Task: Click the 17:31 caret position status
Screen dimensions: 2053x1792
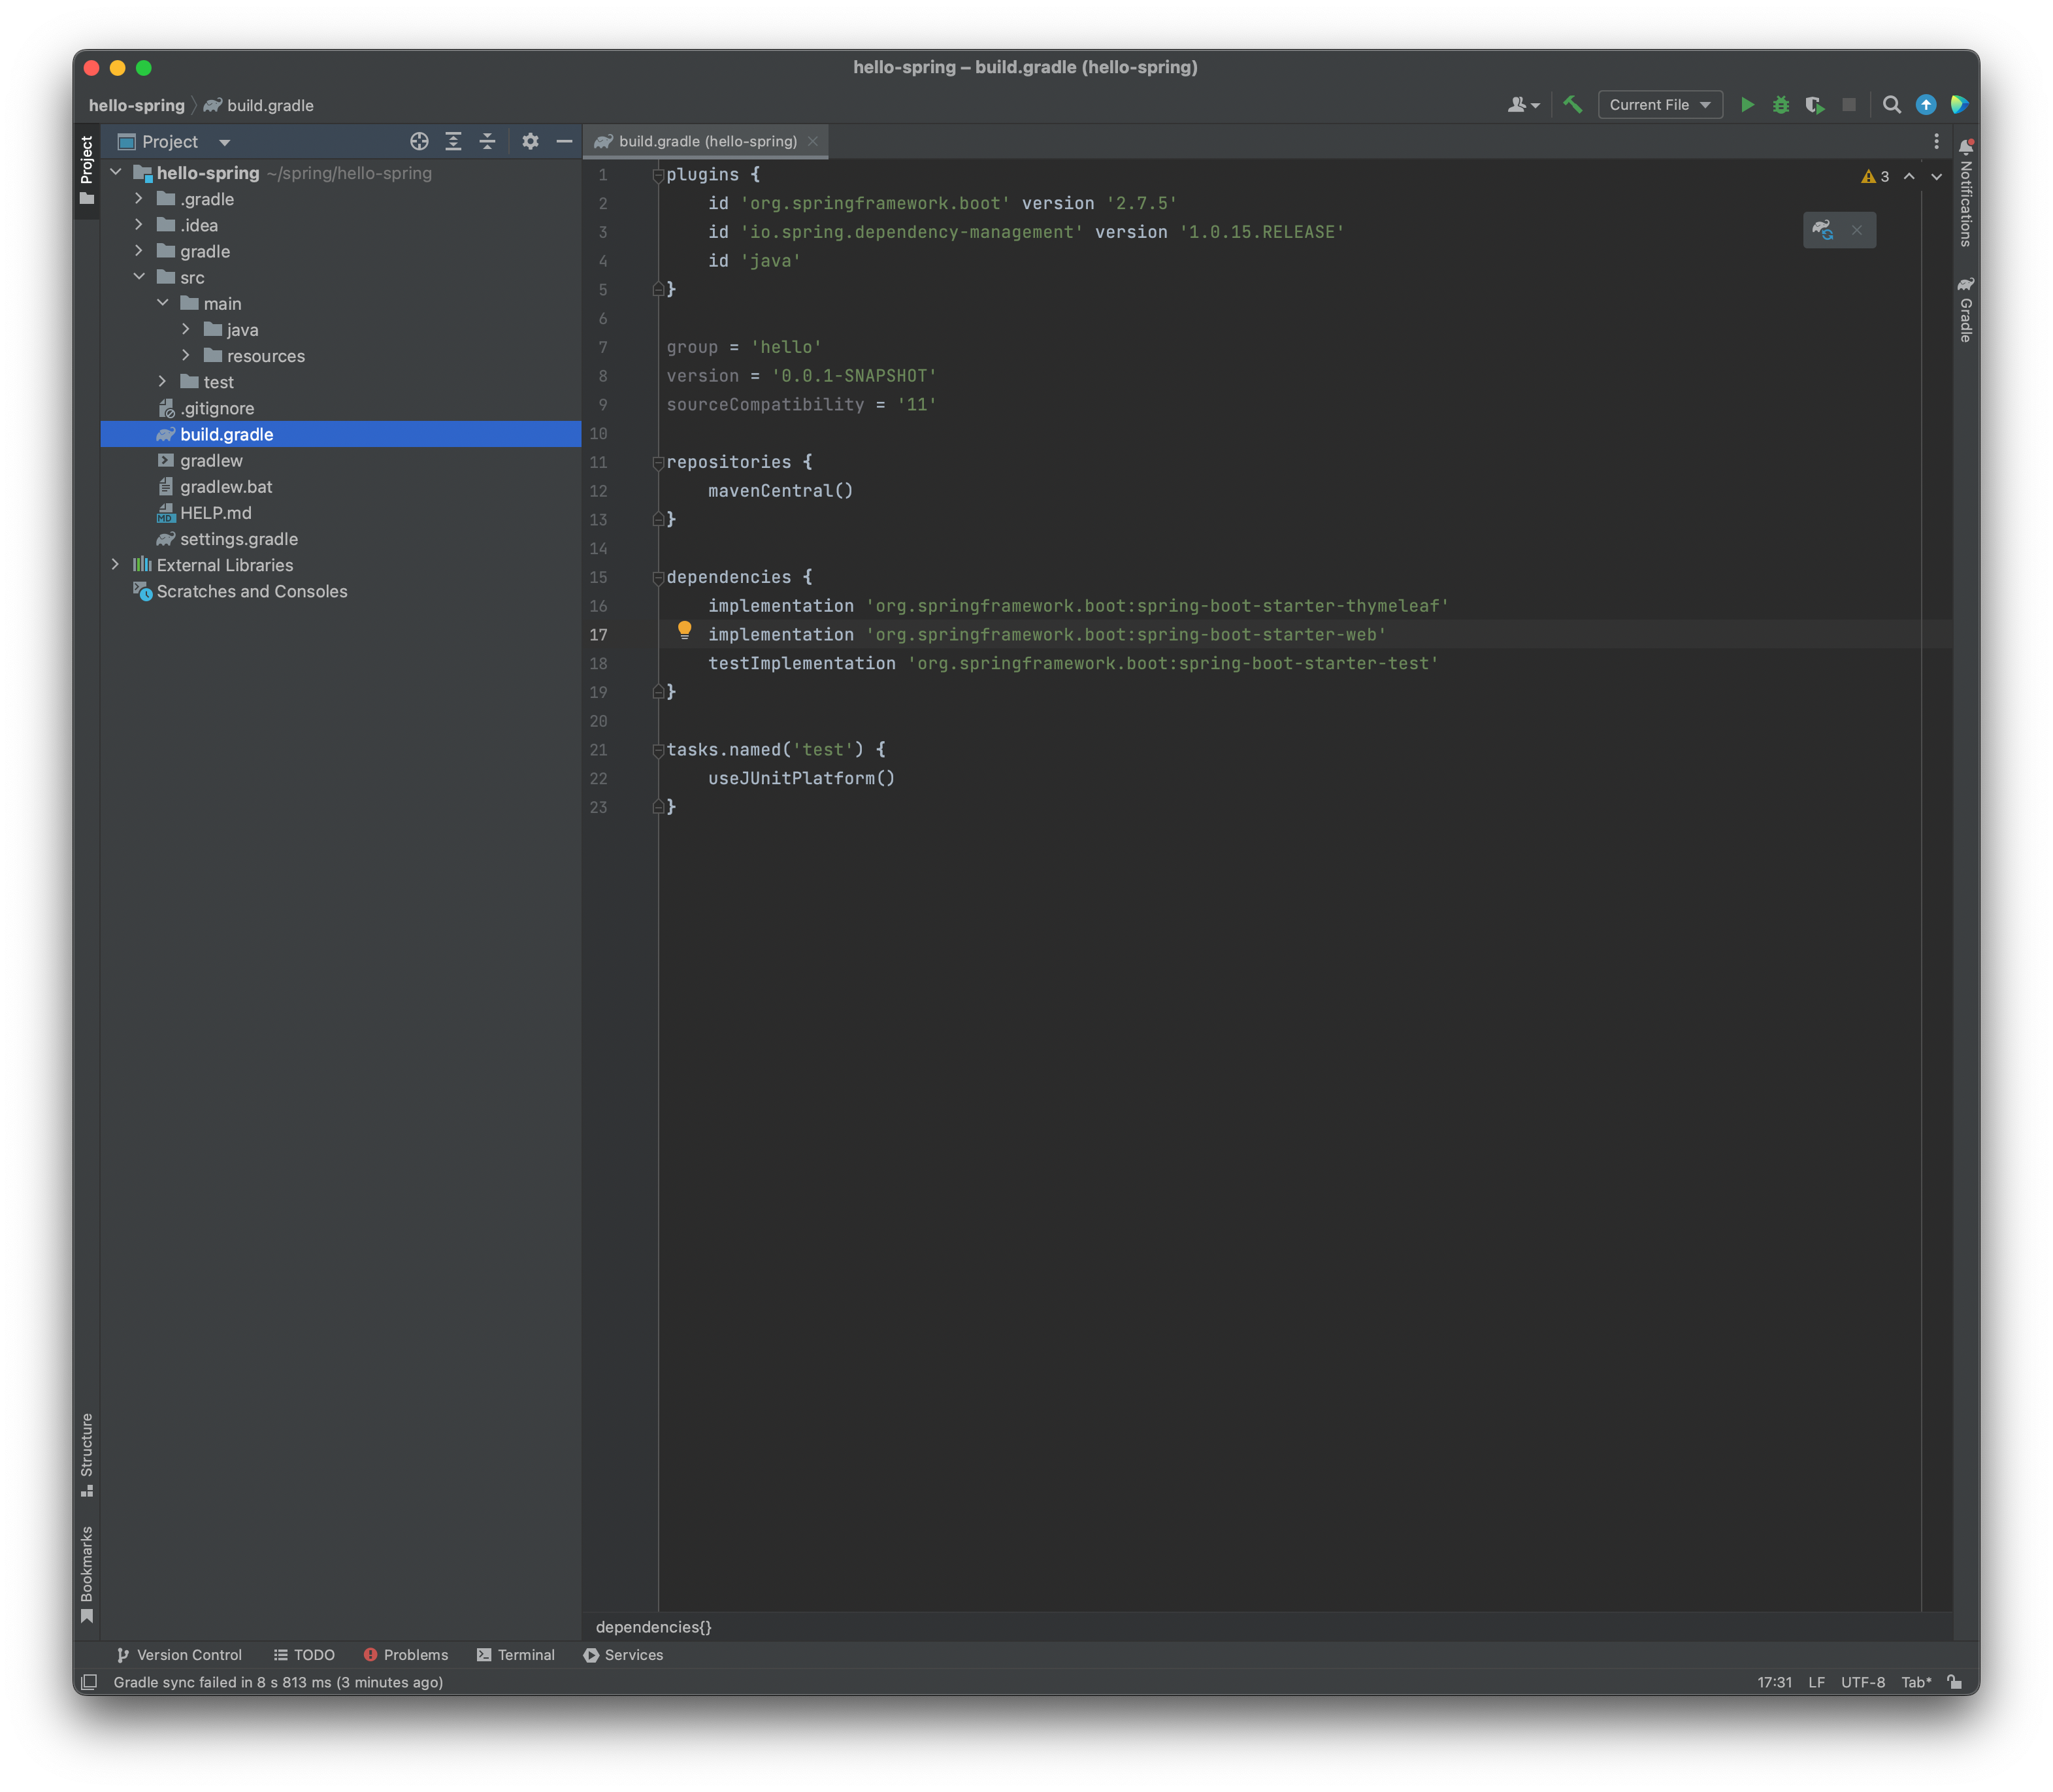Action: tap(1775, 1682)
